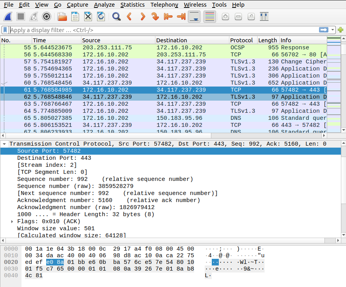Open the Edit menu
The image size is (346, 287).
[x=24, y=5]
